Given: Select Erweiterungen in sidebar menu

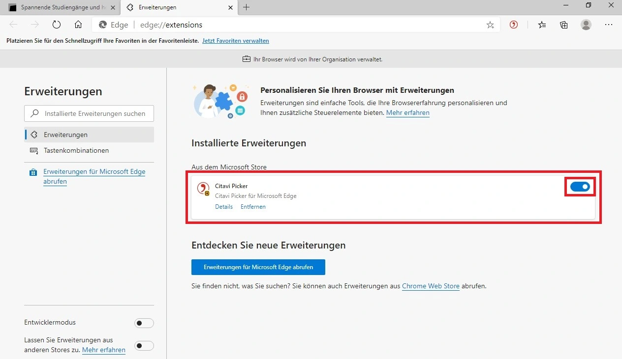Looking at the screenshot, I should (65, 135).
